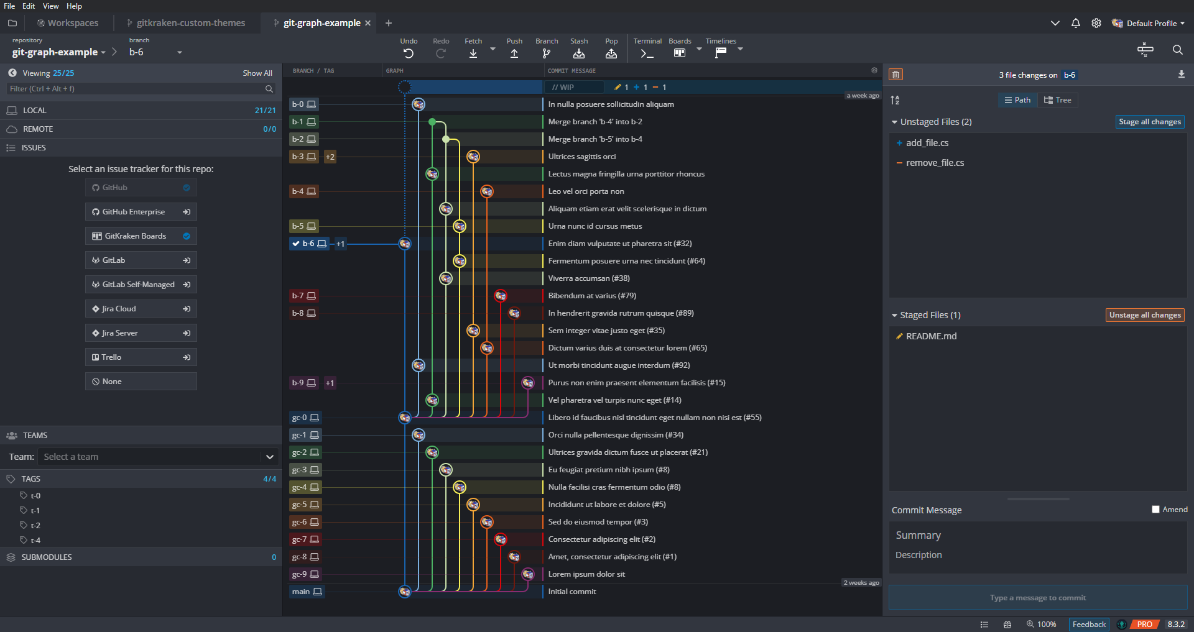Collapse the Unstaged Files section

click(895, 122)
